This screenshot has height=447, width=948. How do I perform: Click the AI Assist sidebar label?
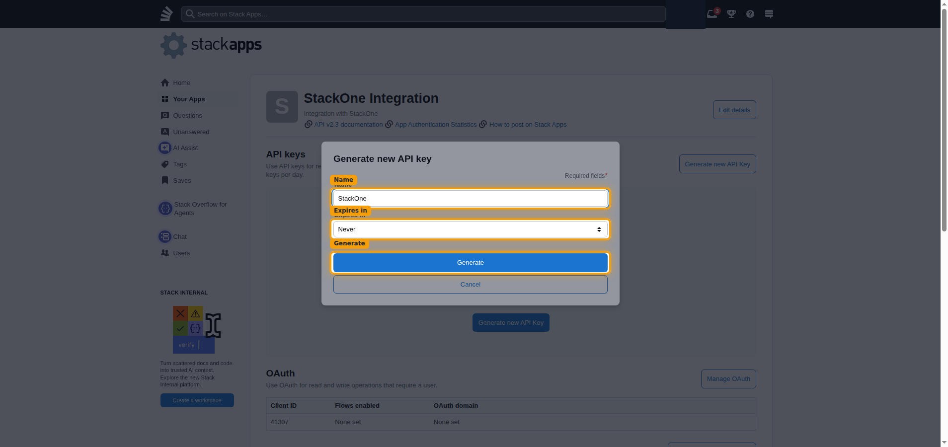pos(185,148)
